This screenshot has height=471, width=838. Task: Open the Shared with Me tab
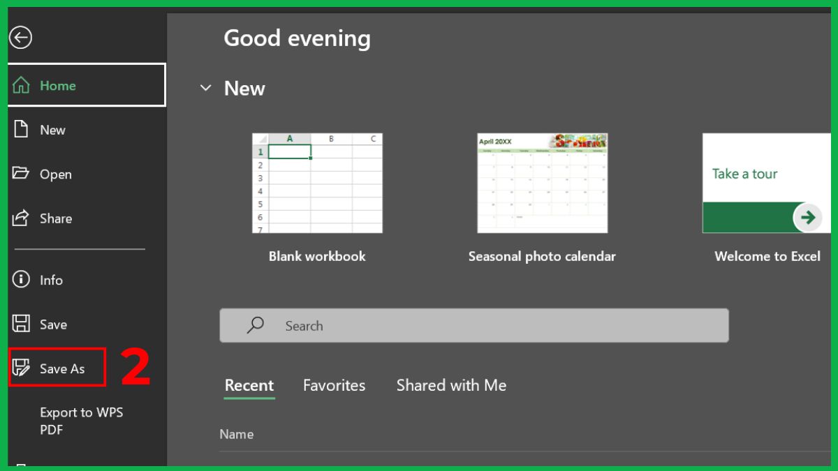451,385
